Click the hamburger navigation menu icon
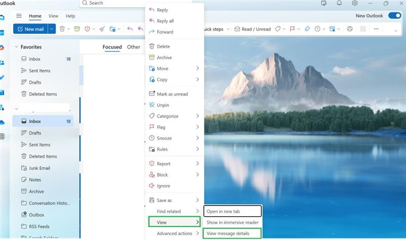Viewport: 406px width, 240px height. tap(19, 16)
